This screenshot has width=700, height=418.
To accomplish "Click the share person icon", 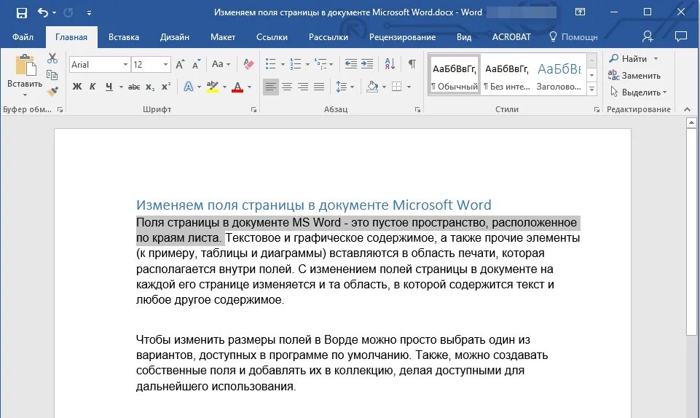I will [x=648, y=36].
